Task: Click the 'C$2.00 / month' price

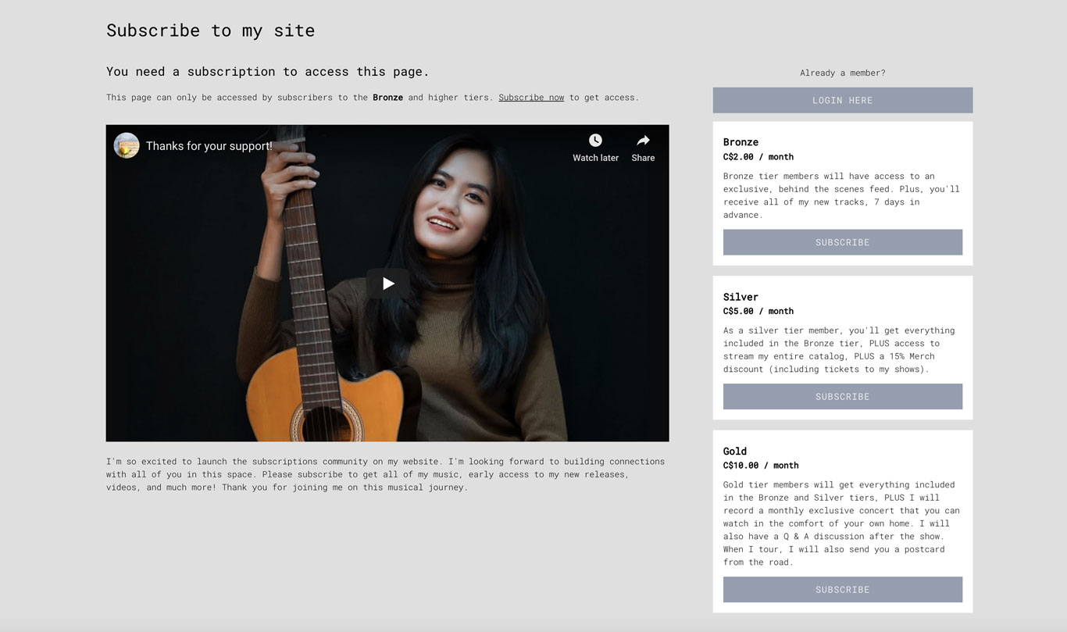Action: pos(758,157)
